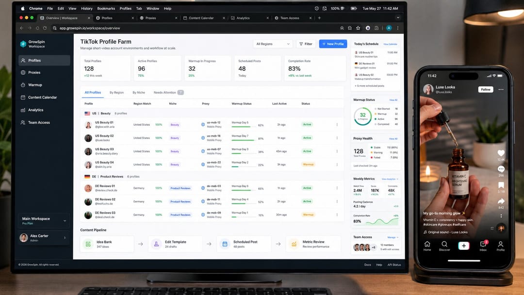Tap the heart icon on the phone
The height and width of the screenshot is (295, 524).
point(501,153)
